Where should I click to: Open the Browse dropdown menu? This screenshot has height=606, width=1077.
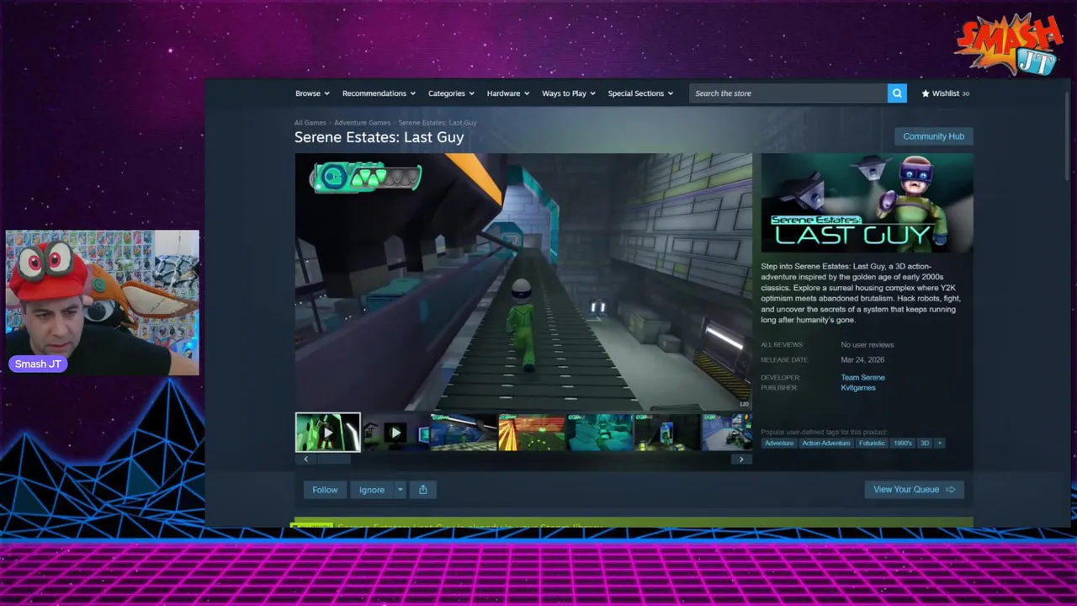(x=312, y=93)
